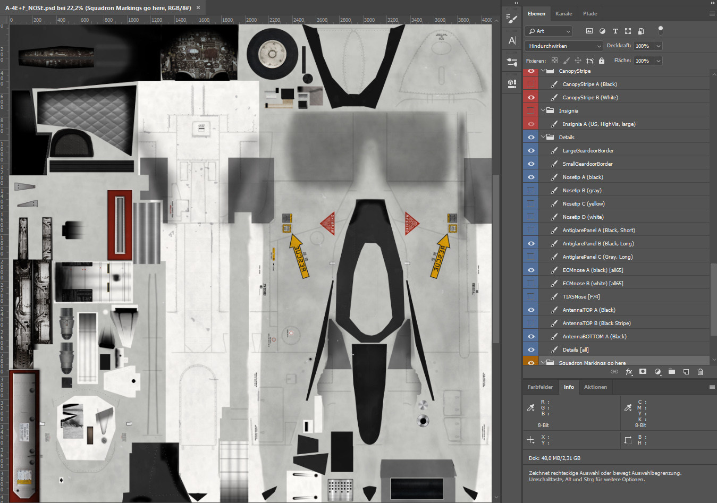Viewport: 717px width, 503px height.
Task: Open the Hindurchwirken blend mode dropdown
Action: point(563,46)
